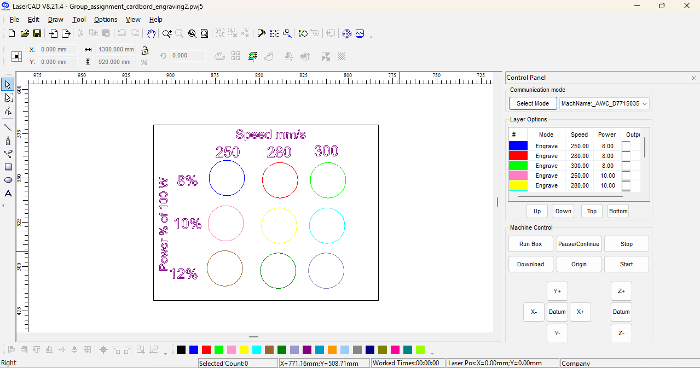Expand the color palette overflow arrow
This screenshot has width=700, height=368.
click(432, 353)
